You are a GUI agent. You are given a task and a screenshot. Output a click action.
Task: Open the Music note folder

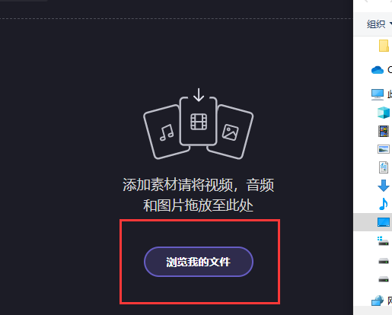click(x=384, y=204)
